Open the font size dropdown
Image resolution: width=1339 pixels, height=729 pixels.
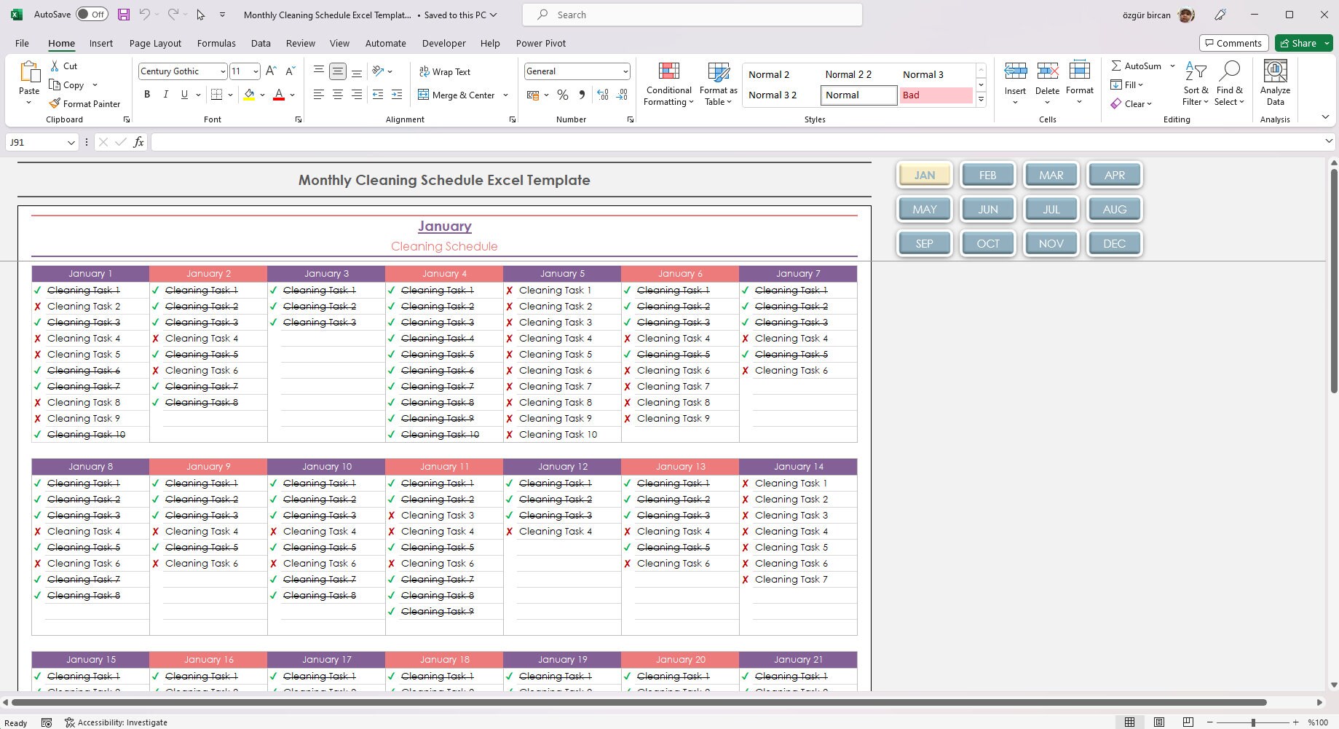pos(255,71)
